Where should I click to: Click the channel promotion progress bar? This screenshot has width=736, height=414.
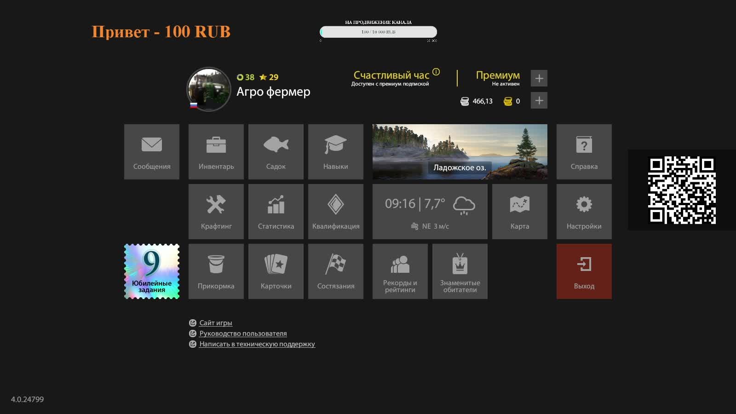pyautogui.click(x=378, y=32)
